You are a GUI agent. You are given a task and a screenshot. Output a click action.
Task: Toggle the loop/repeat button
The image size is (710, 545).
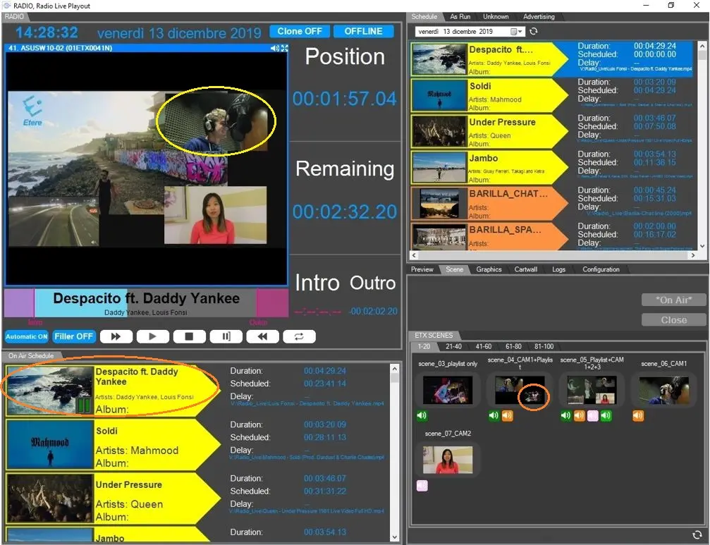(x=299, y=337)
